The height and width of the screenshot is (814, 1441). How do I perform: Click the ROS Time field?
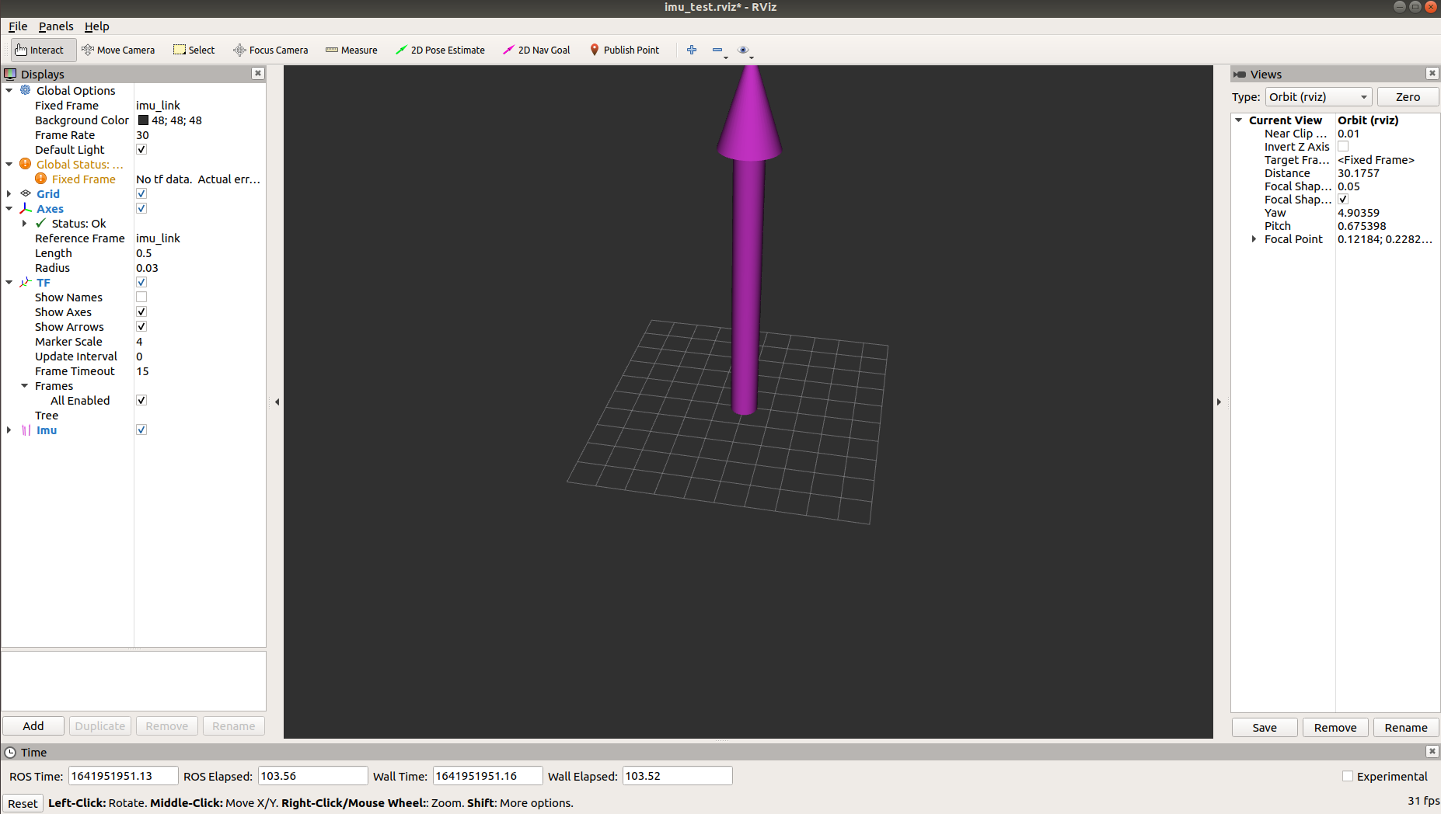tap(123, 776)
